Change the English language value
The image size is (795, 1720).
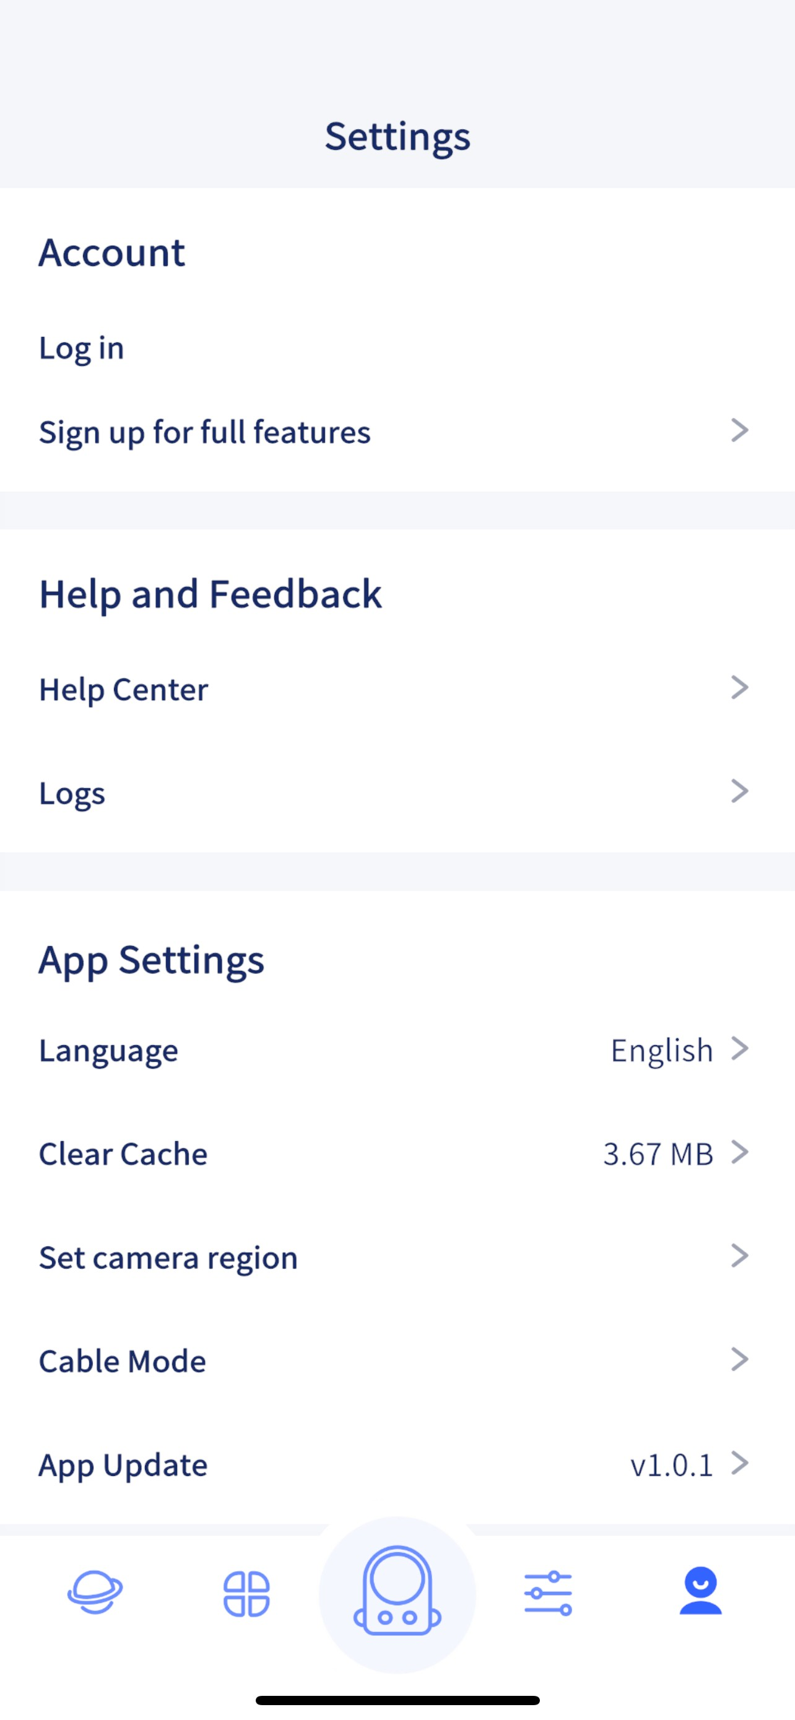point(662,1050)
